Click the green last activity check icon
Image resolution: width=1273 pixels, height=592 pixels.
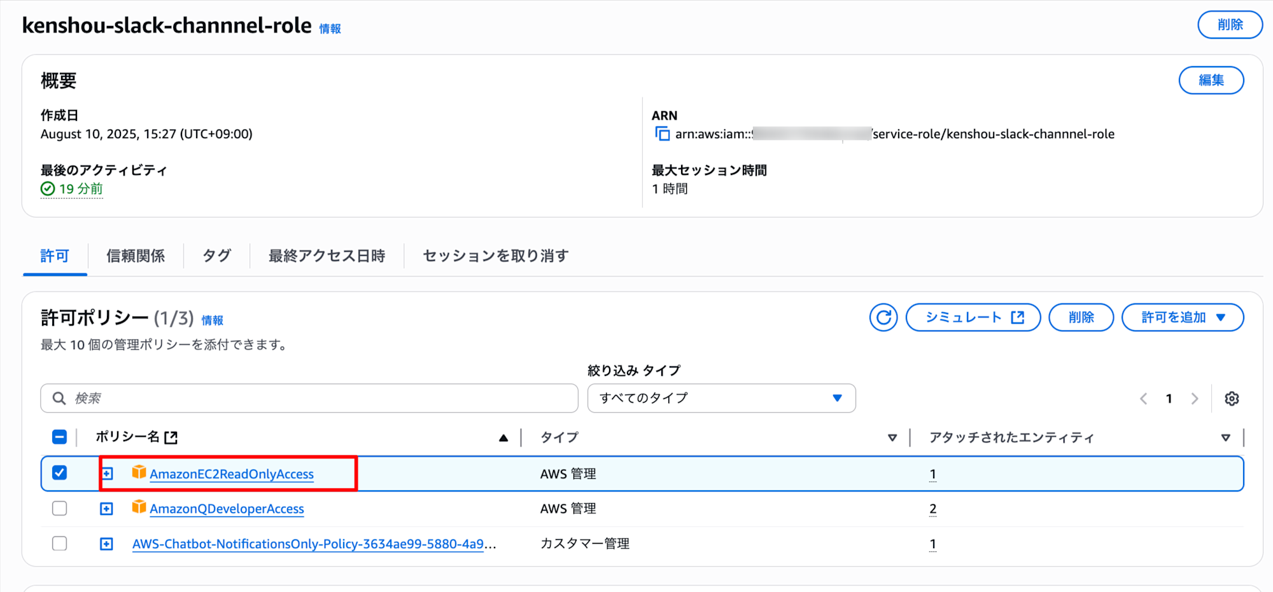coord(48,188)
